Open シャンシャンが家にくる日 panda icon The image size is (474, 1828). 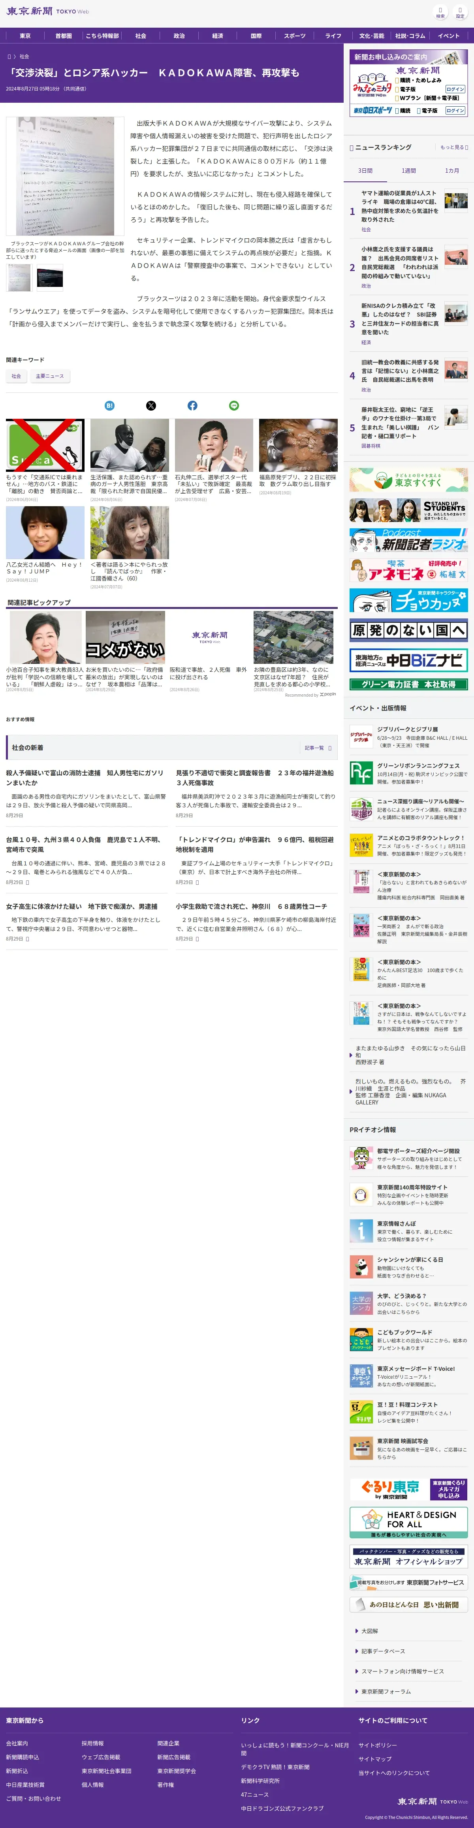(x=361, y=1267)
